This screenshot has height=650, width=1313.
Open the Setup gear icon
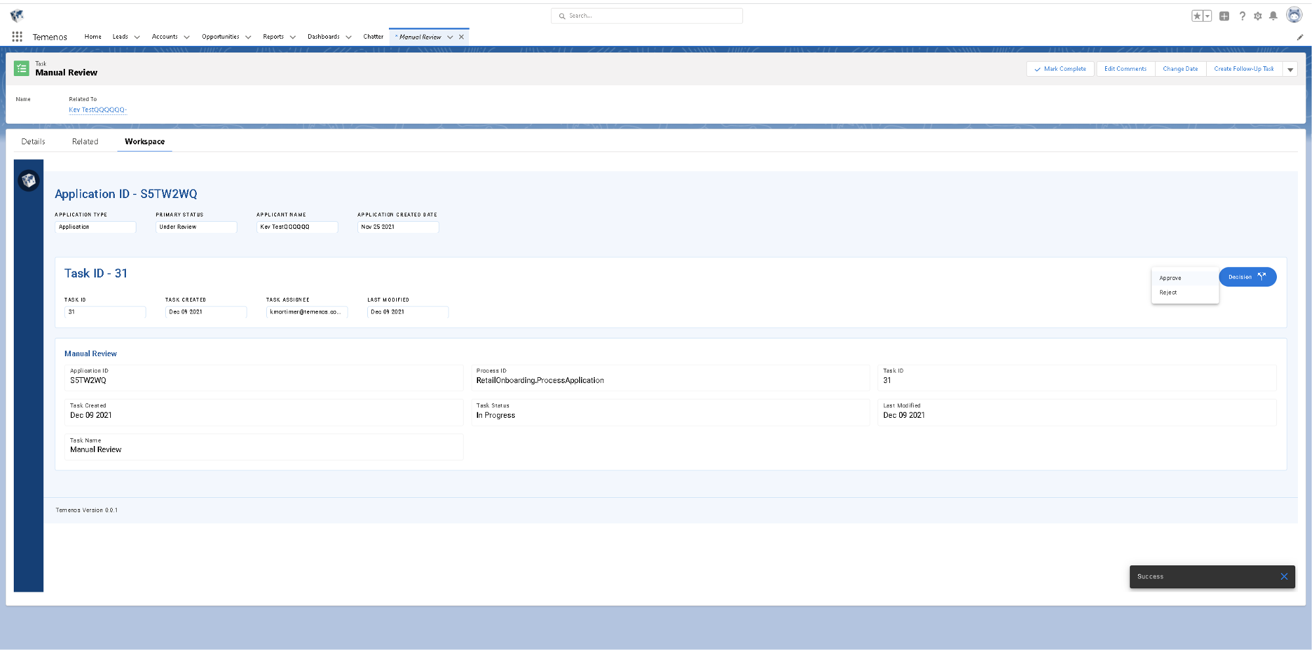pyautogui.click(x=1258, y=16)
